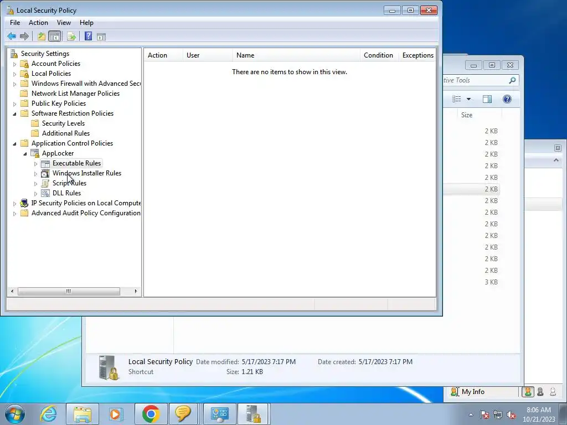
Task: Click the Security Settings root icon
Action: 14,54
